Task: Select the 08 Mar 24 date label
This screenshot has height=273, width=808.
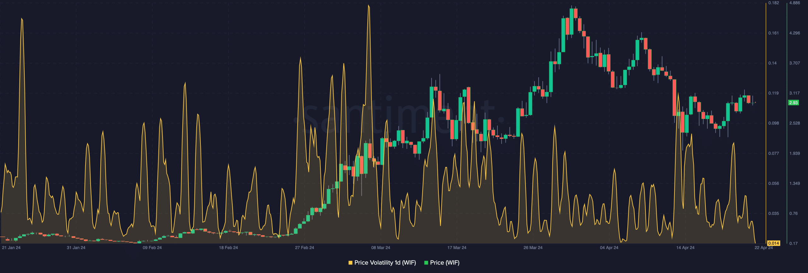Action: (x=381, y=247)
